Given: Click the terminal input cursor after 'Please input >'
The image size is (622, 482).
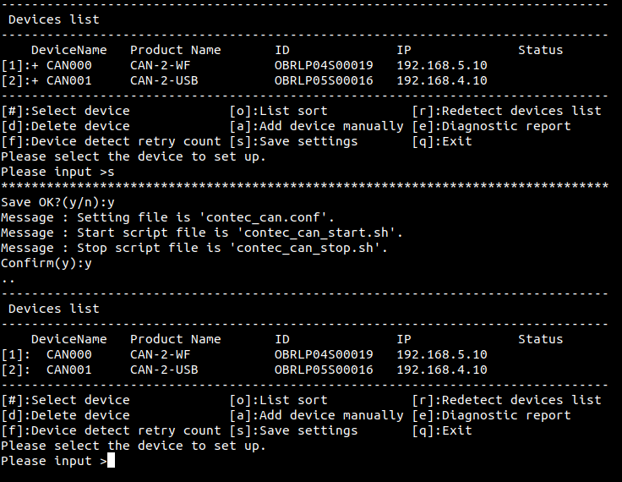Looking at the screenshot, I should tap(111, 461).
